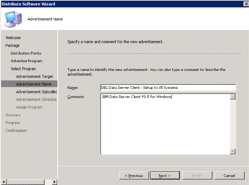The width and height of the screenshot is (249, 185).
Task: Click the Distribute Software Wizard title bar text
Action: pos(28,4)
